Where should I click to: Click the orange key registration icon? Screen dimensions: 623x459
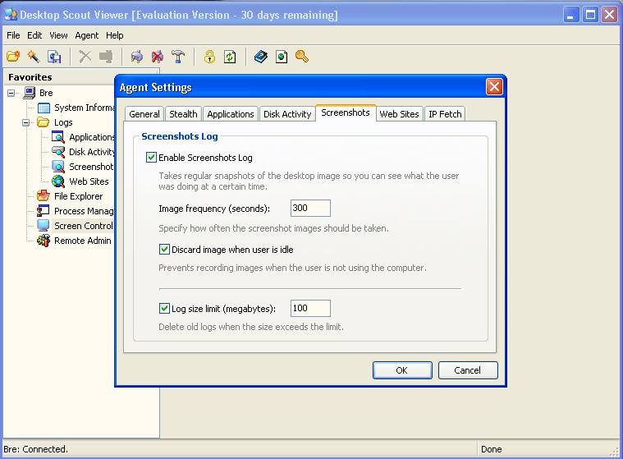tap(302, 57)
